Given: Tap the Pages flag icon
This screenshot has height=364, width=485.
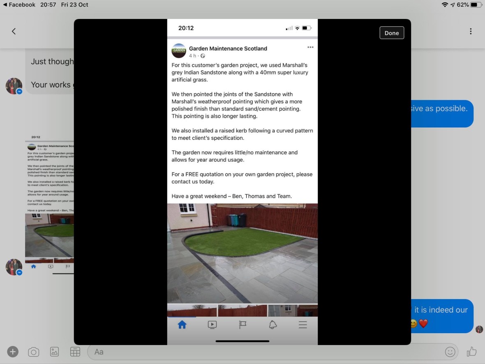Looking at the screenshot, I should pyautogui.click(x=242, y=325).
